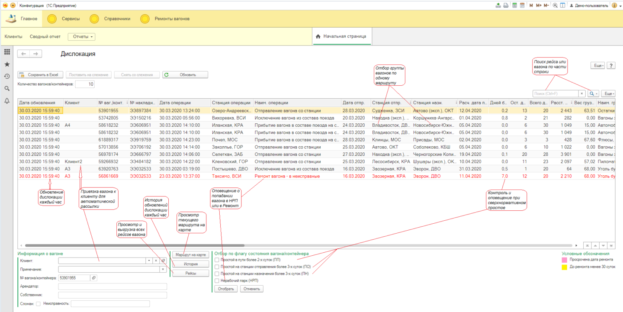
Task: Click the Обновить button
Action: (x=185, y=74)
